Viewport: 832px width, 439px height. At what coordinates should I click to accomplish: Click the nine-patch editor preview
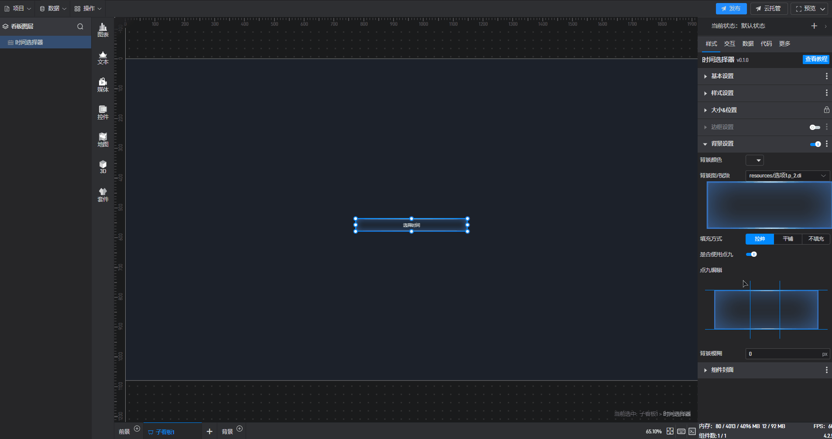tap(766, 310)
